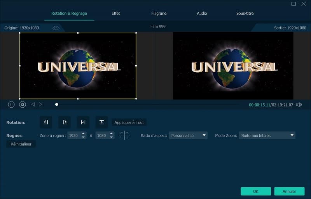
Task: Open the Filigrane tab
Action: 159,13
